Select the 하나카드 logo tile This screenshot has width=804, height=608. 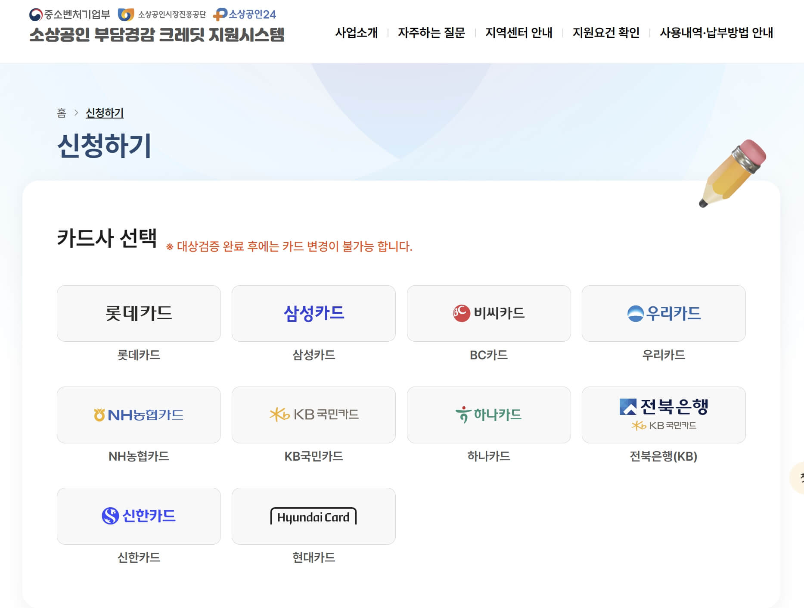(489, 415)
